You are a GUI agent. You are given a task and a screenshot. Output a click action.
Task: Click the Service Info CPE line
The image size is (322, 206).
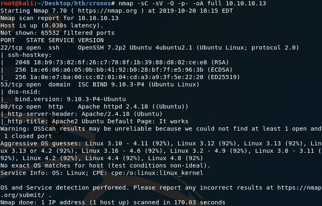(x=102, y=173)
